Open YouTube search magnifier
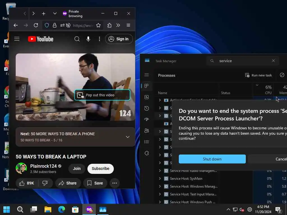 (77, 39)
